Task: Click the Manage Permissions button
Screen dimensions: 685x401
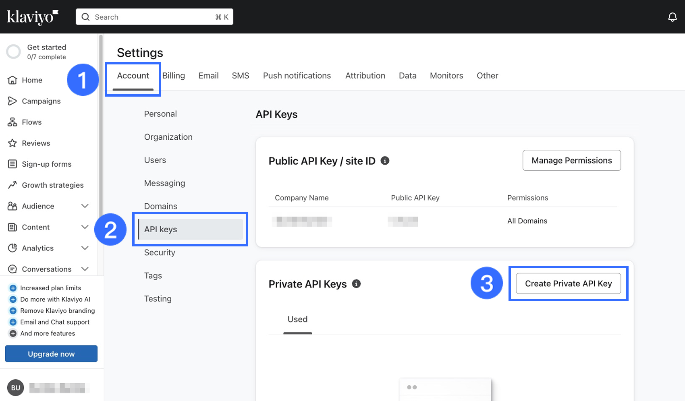Action: 571,160
